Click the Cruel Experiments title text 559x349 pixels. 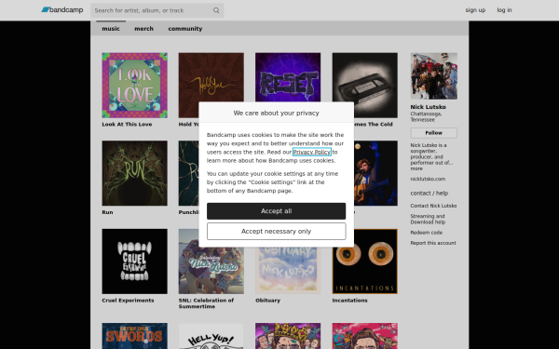[x=128, y=301]
